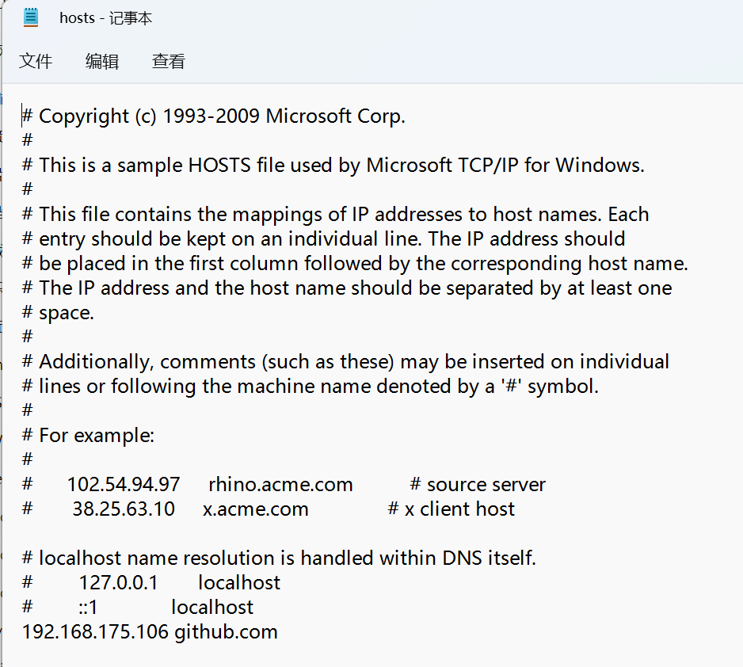Open the 编辑 (Edit) menu
The width and height of the screenshot is (743, 667).
tap(102, 61)
